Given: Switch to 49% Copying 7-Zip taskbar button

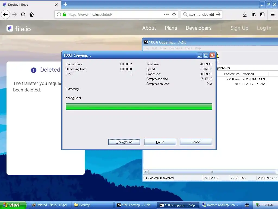Looking at the screenshot, I should pos(135,205).
